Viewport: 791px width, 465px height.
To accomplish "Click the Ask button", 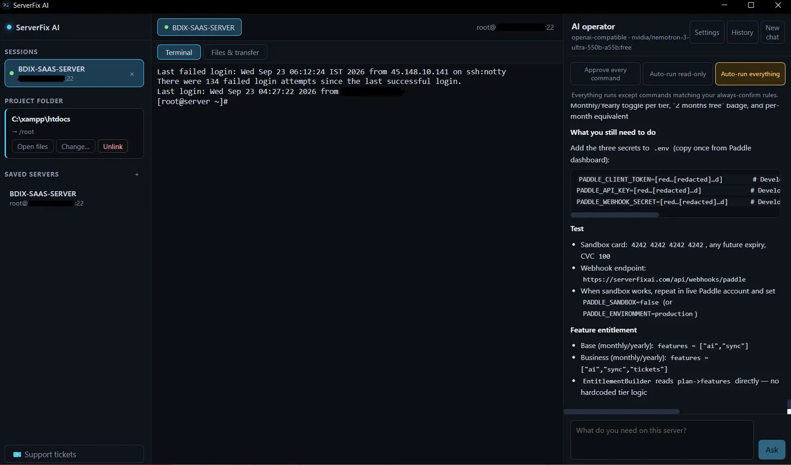I will click(772, 449).
